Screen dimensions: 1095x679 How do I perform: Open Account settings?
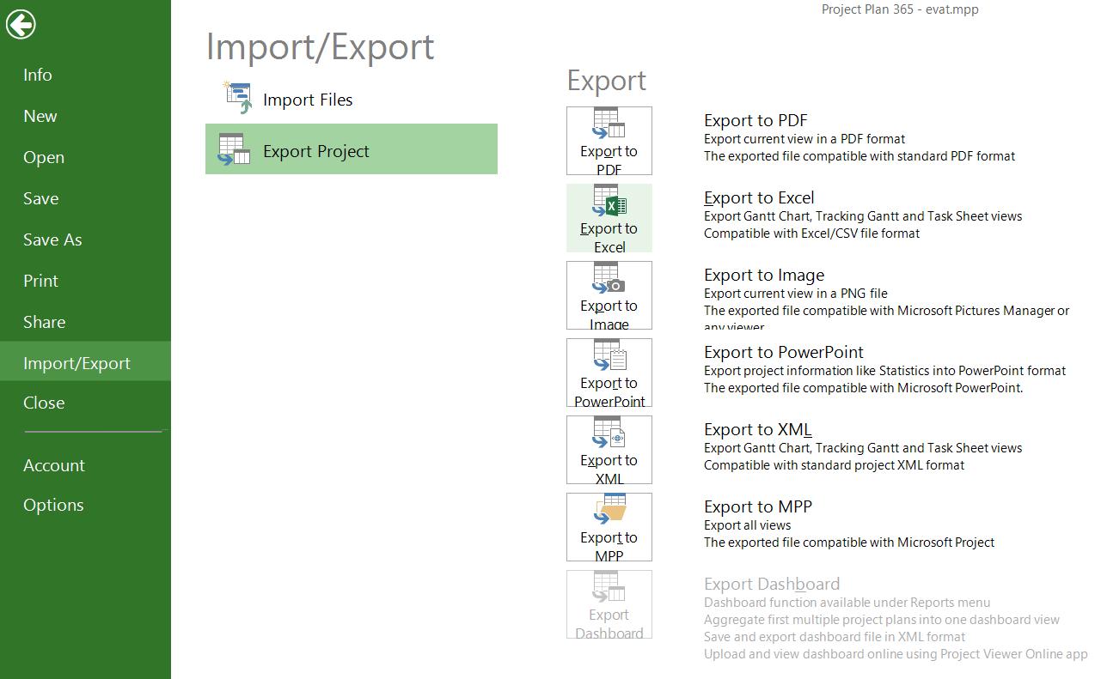53,465
